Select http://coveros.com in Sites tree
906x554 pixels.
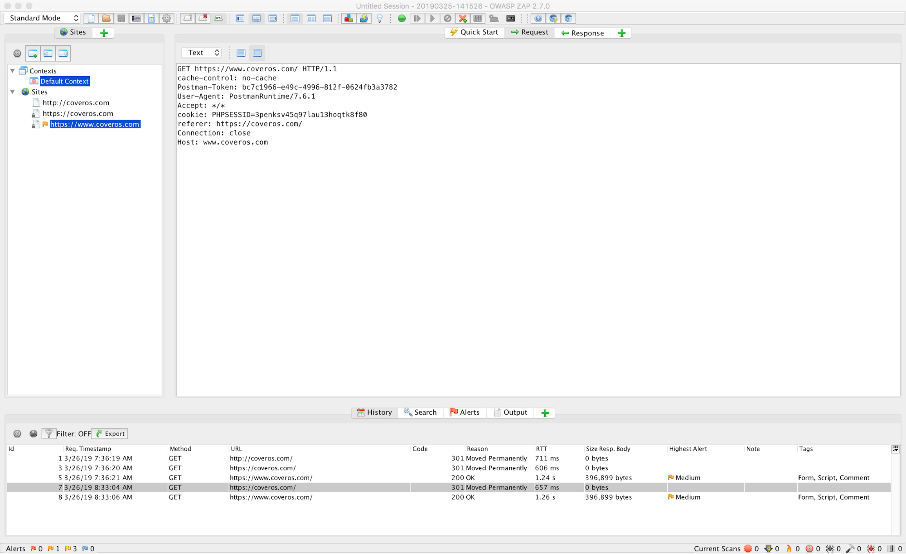tap(76, 103)
